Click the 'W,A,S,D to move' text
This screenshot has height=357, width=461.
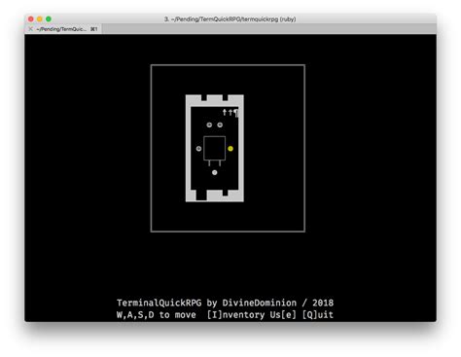157,315
